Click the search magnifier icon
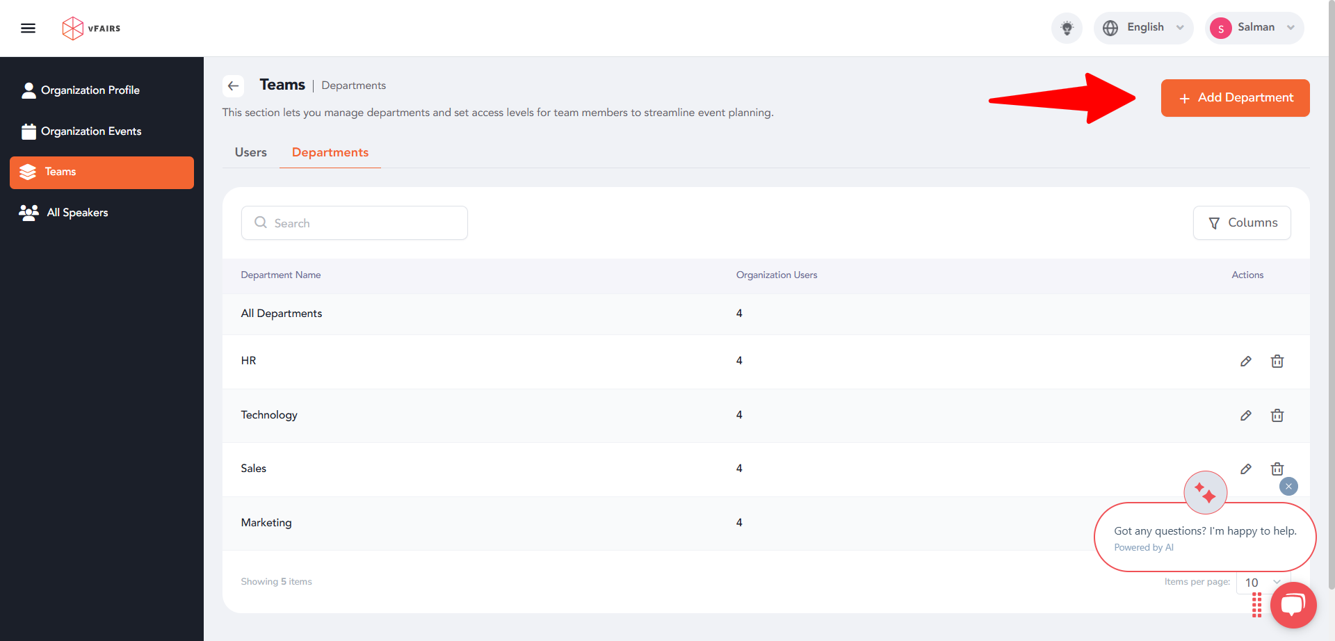This screenshot has width=1335, height=641. 261,222
